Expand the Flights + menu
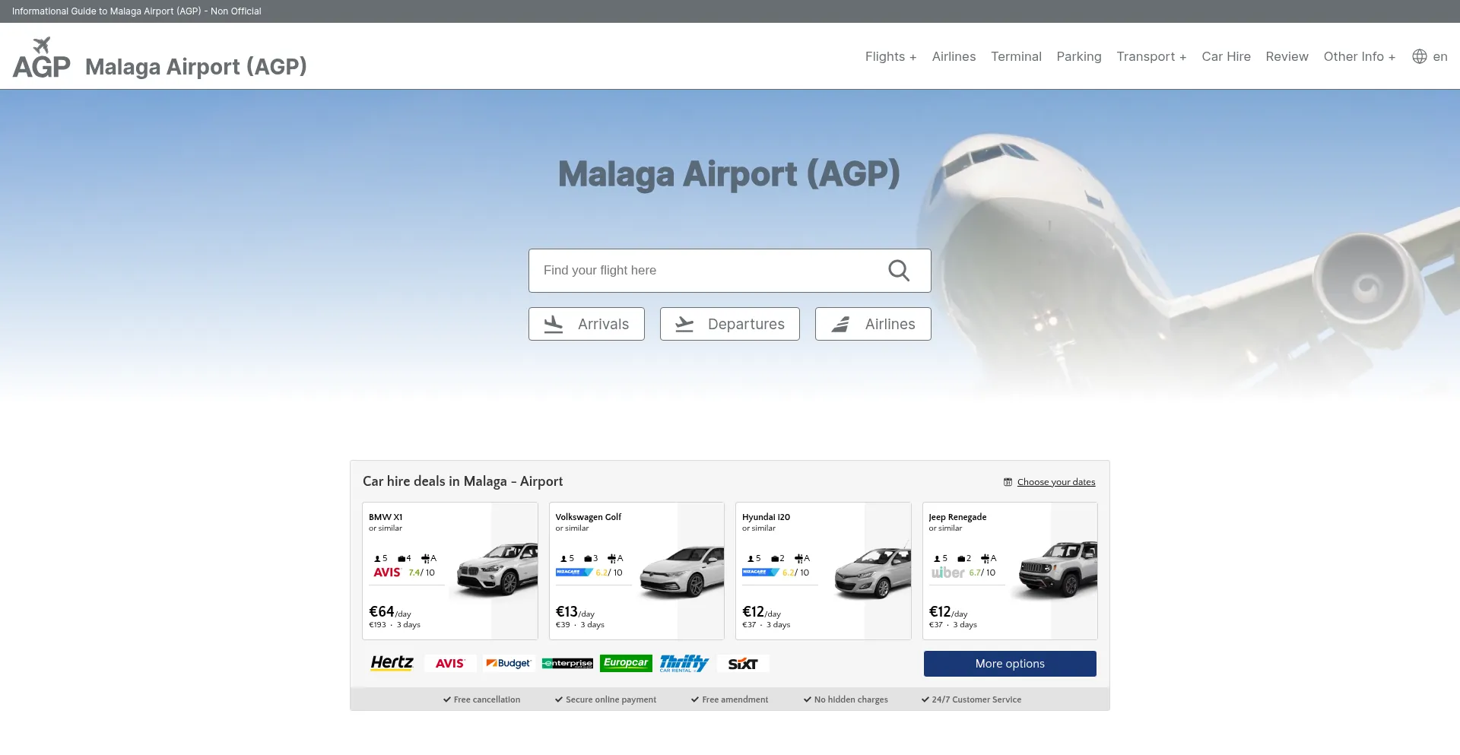Screen dimensions: 1460x755 click(x=890, y=56)
